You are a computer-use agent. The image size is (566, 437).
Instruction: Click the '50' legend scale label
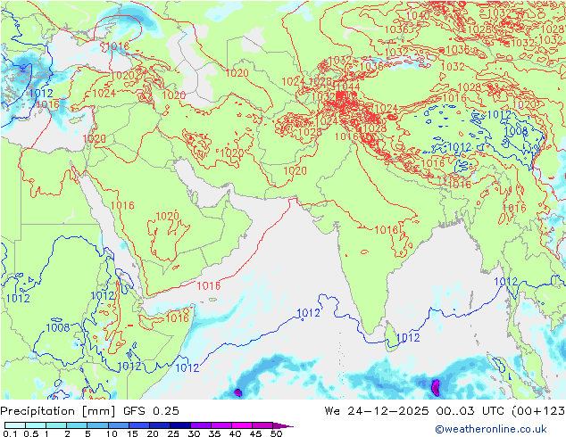pos(276,433)
